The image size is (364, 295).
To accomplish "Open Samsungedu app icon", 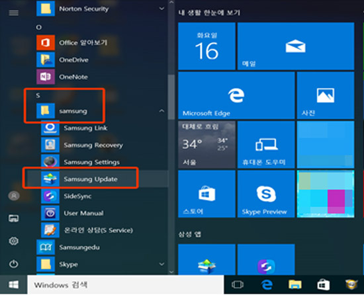I will pyautogui.click(x=46, y=247).
